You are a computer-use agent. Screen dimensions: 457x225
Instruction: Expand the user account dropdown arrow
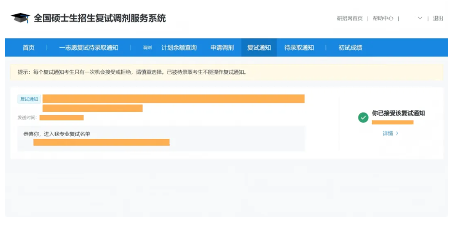tap(420, 18)
